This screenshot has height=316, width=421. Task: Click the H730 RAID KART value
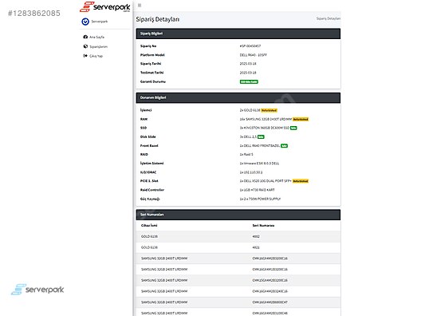[258, 190]
